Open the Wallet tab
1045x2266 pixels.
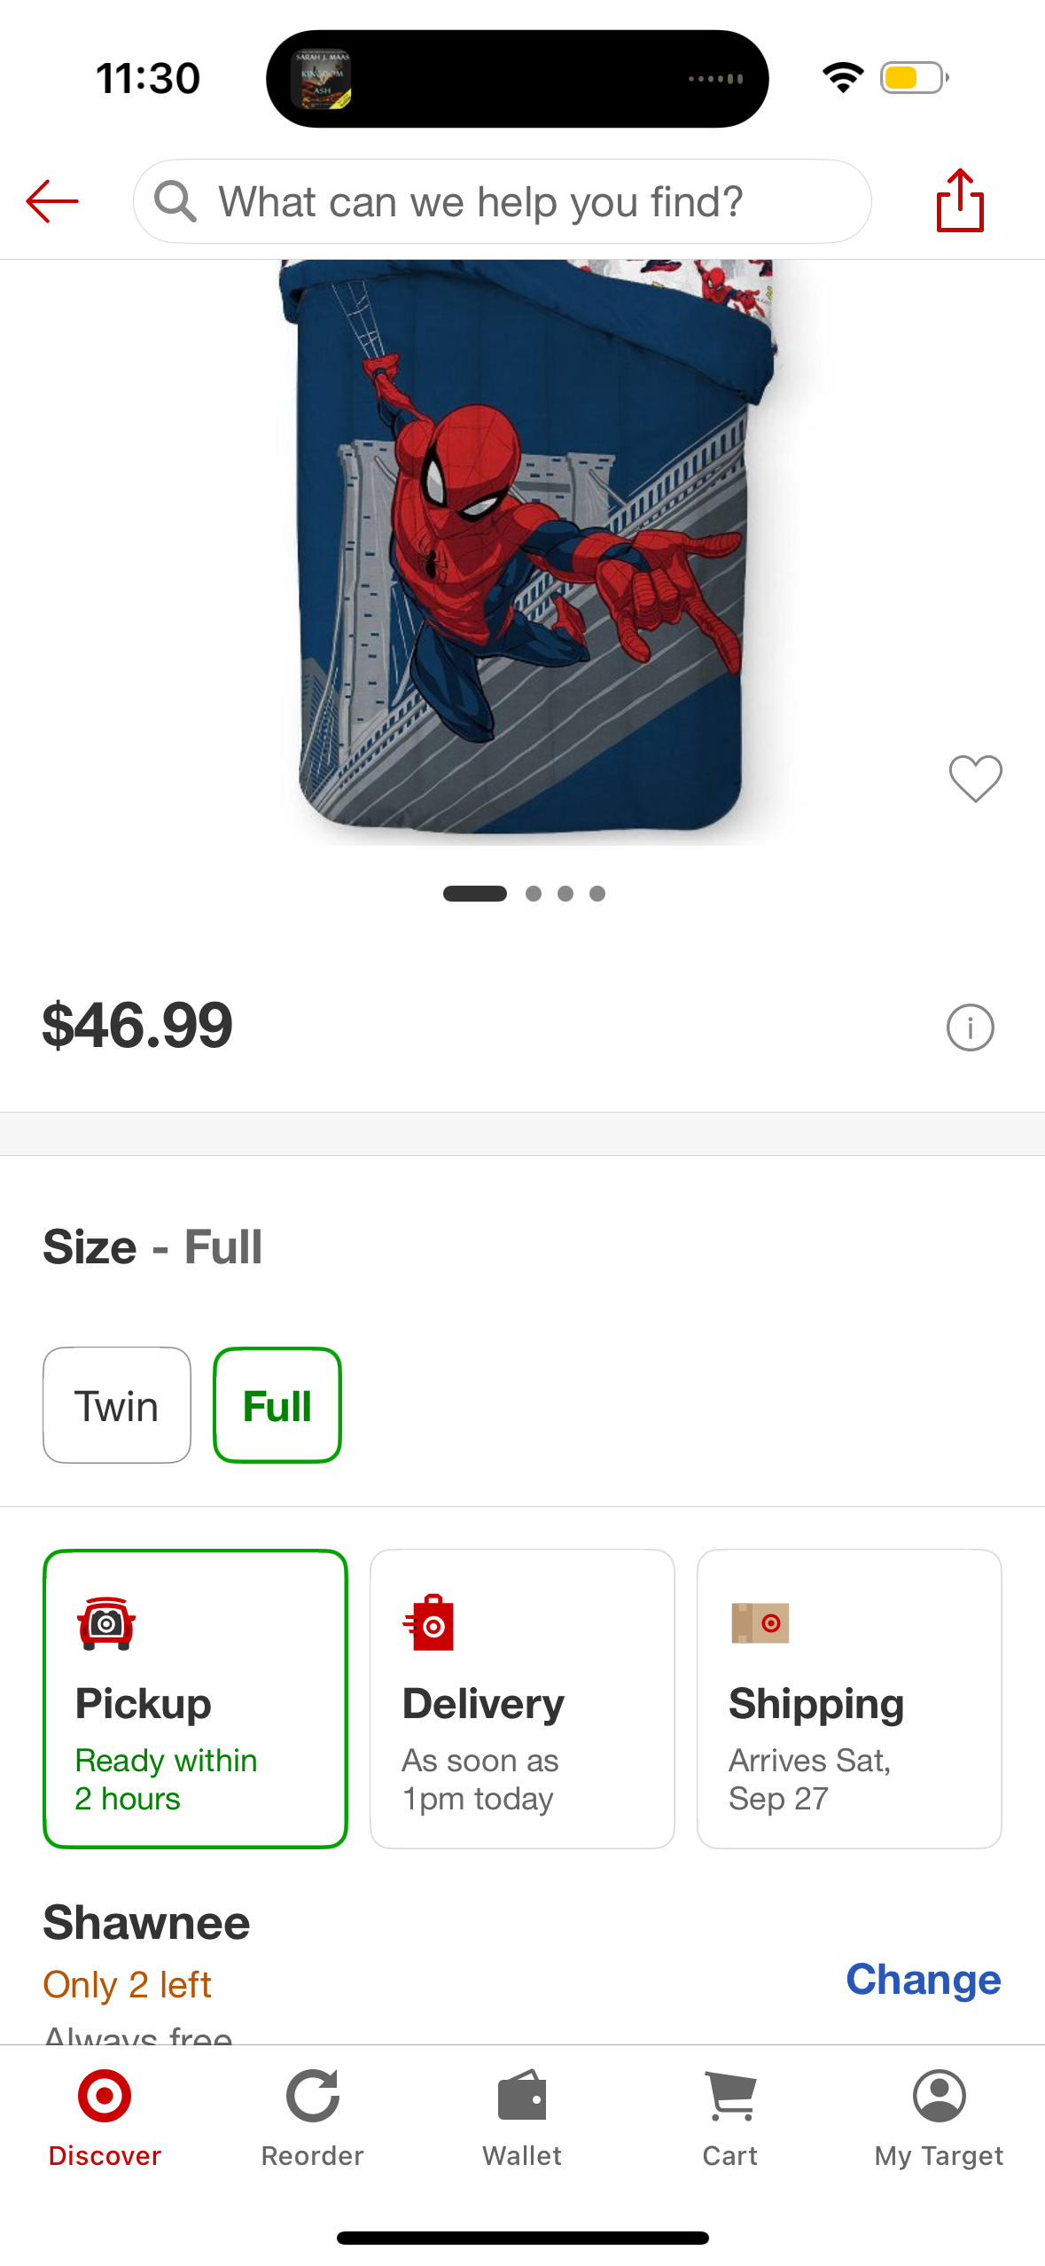[x=522, y=2116]
